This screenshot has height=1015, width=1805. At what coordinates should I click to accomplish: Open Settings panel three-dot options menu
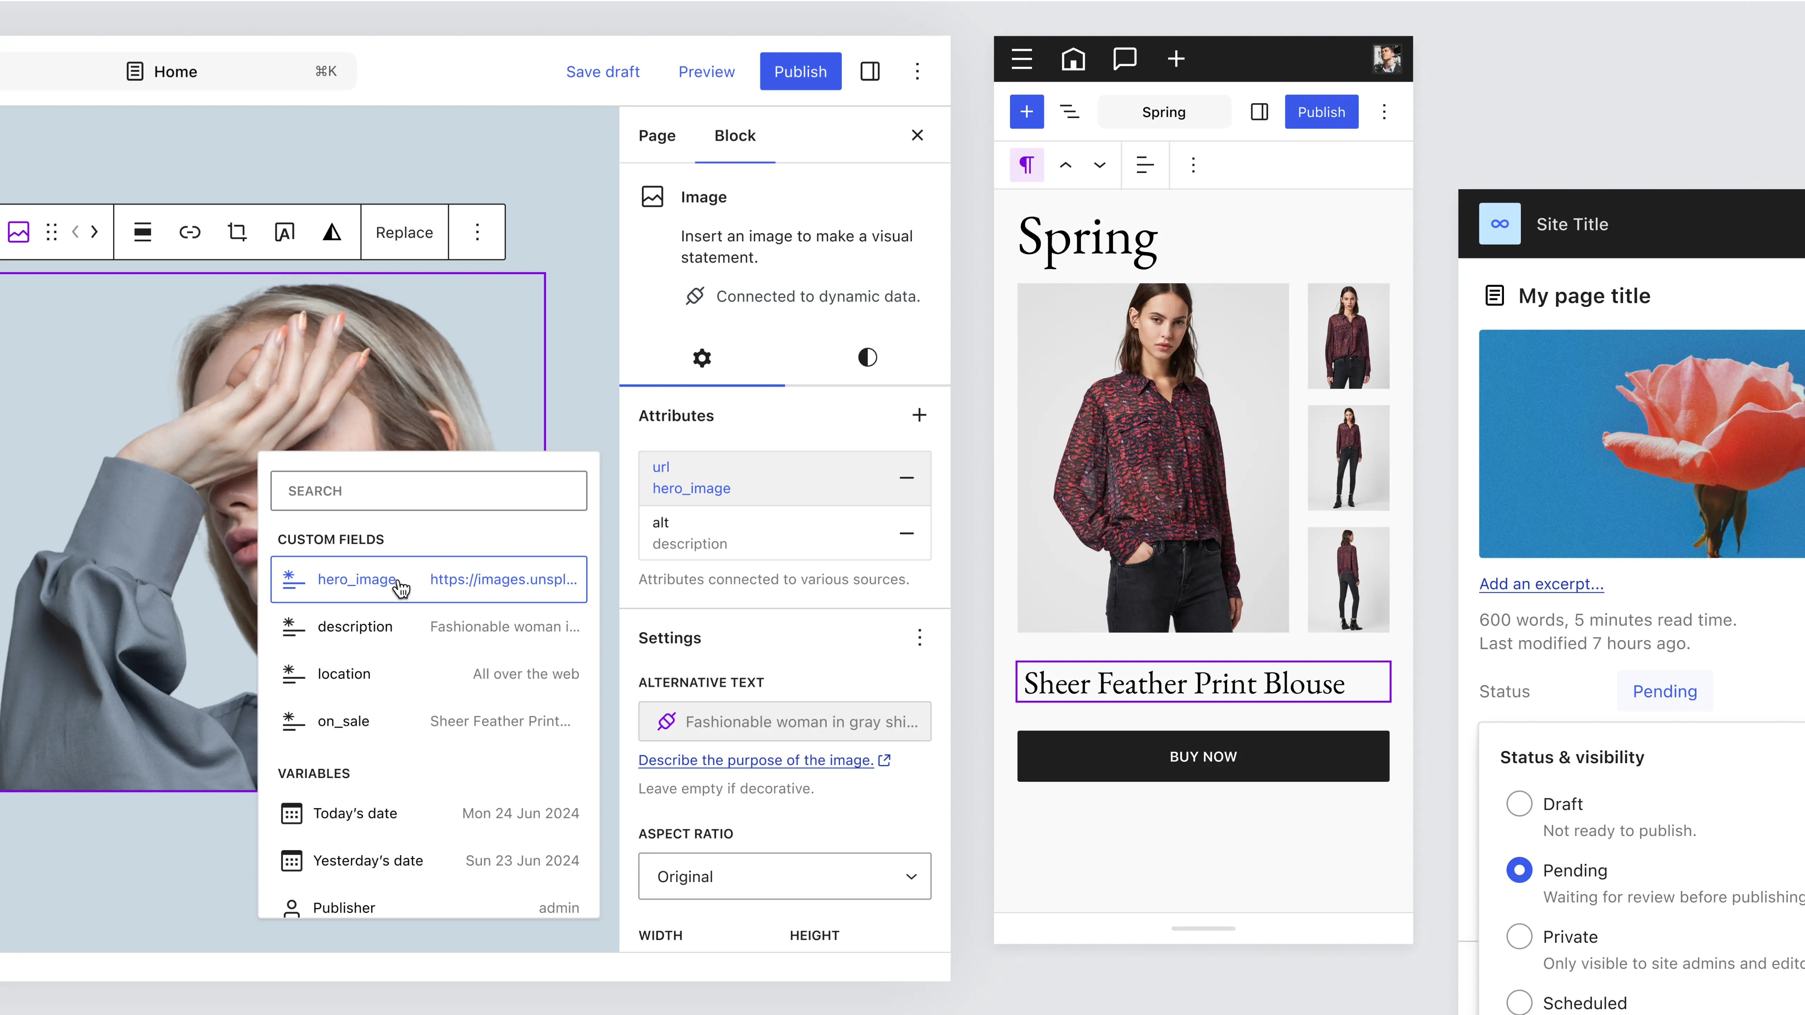(919, 638)
